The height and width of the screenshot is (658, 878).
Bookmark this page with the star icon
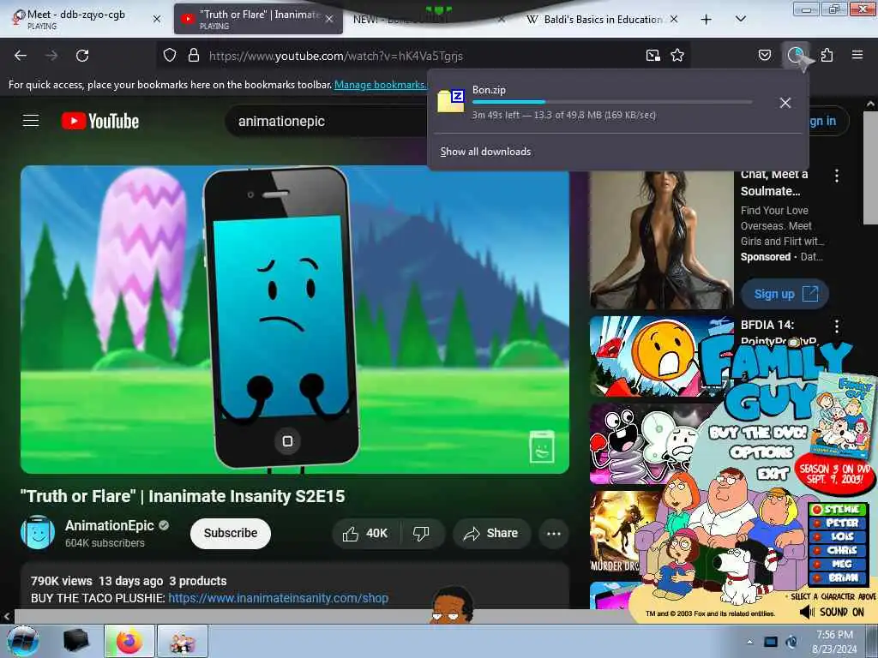(677, 56)
